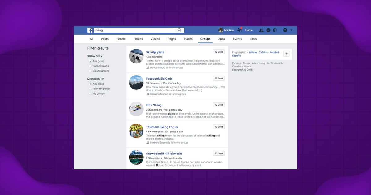Open the Elite Skiing group title
The height and width of the screenshot is (195, 371).
[x=154, y=105]
